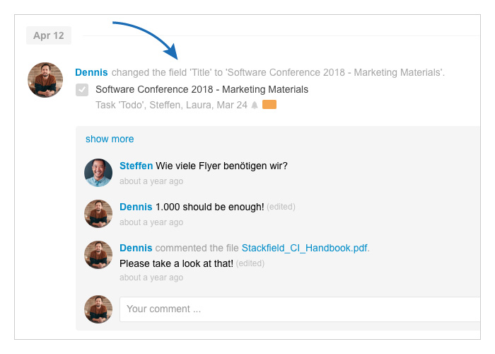This screenshot has width=495, height=354.
Task: Click Dennis's name on the '1.000 should be enough!' comment
Action: [136, 207]
